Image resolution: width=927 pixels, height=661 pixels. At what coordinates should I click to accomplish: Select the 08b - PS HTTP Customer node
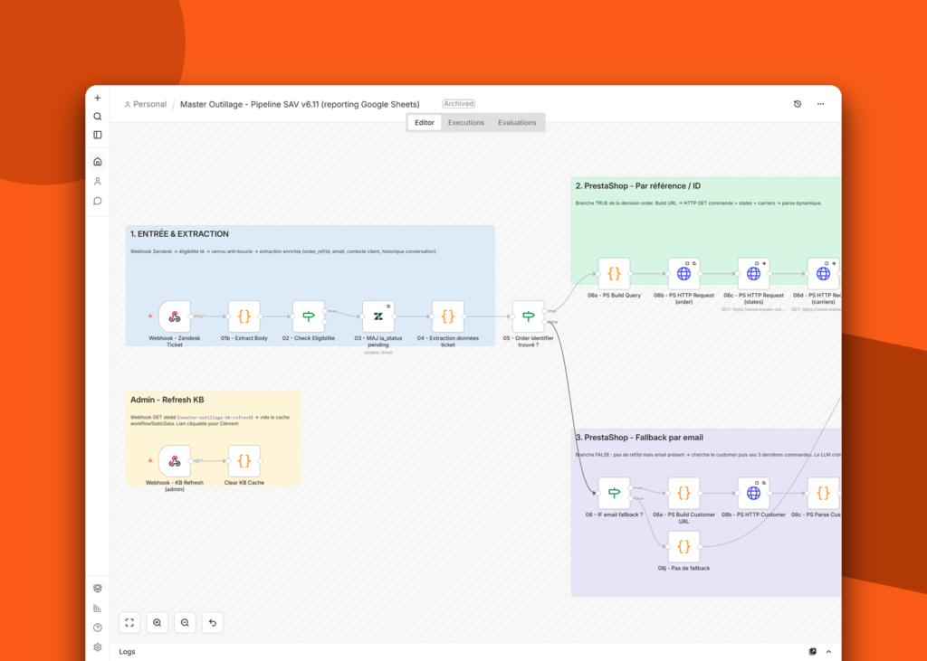(754, 493)
